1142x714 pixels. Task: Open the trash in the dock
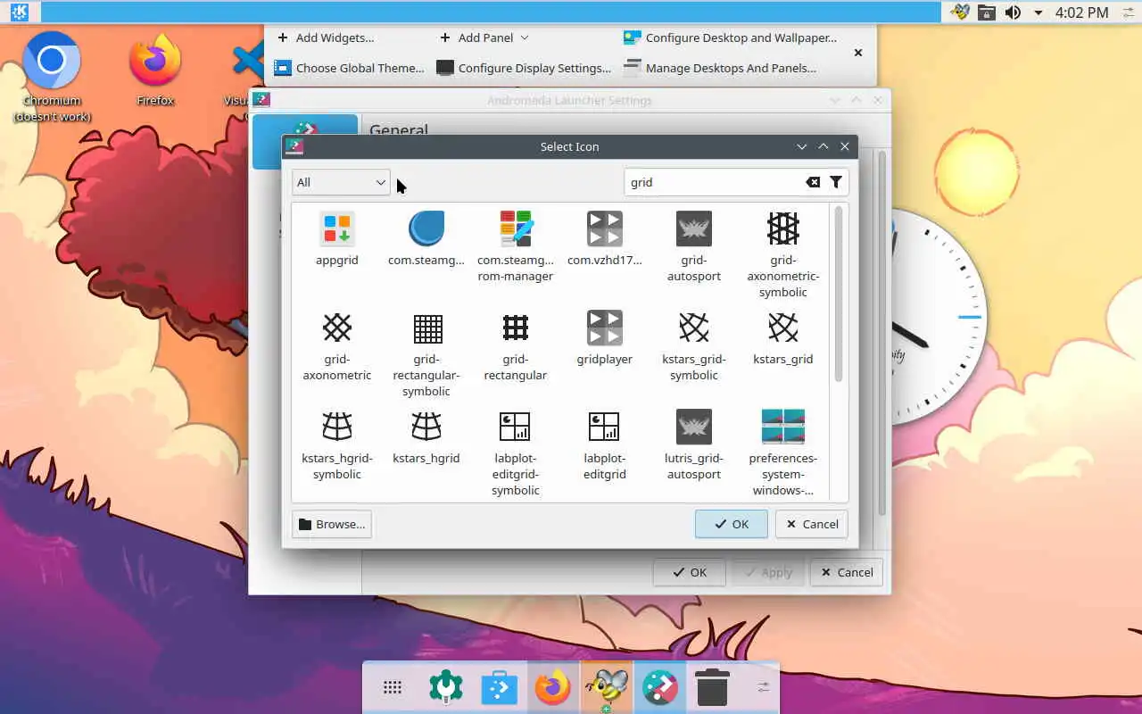point(712,687)
